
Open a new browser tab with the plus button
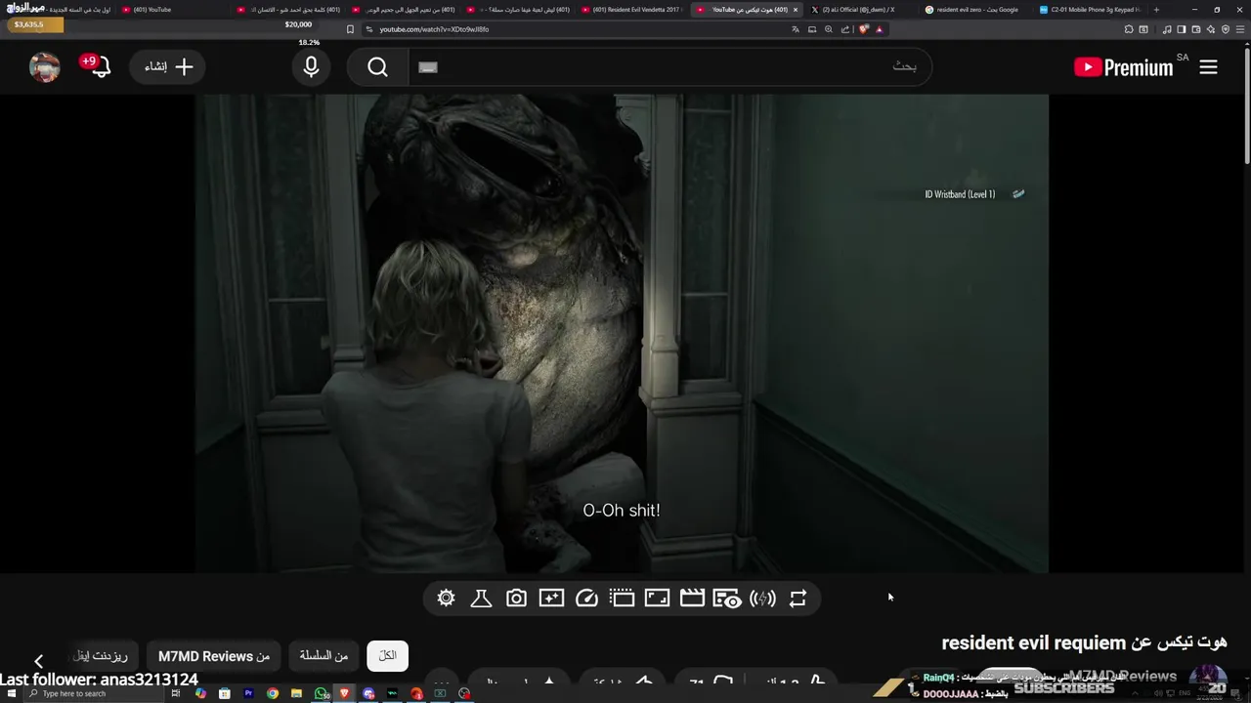tap(1156, 10)
